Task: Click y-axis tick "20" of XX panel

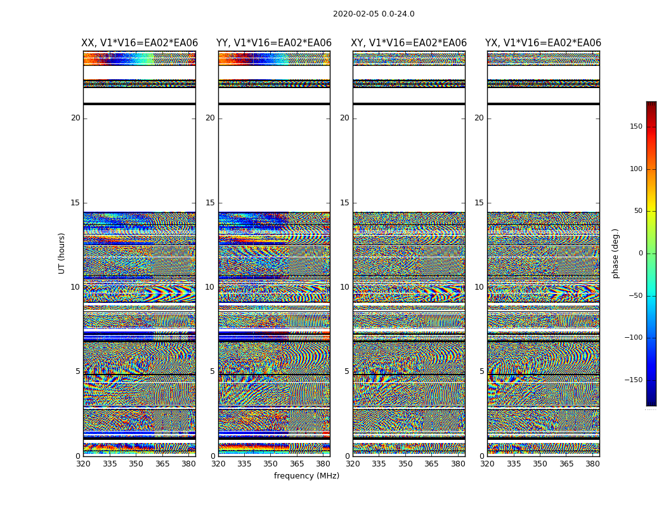Action: 75,118
